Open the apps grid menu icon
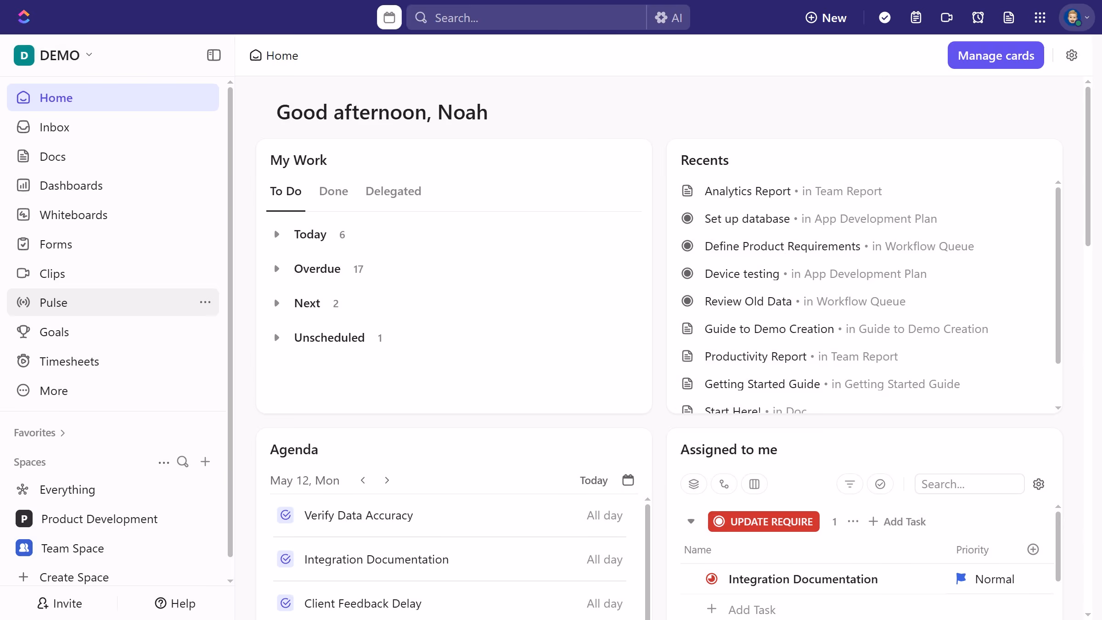The width and height of the screenshot is (1102, 620). 1040,17
